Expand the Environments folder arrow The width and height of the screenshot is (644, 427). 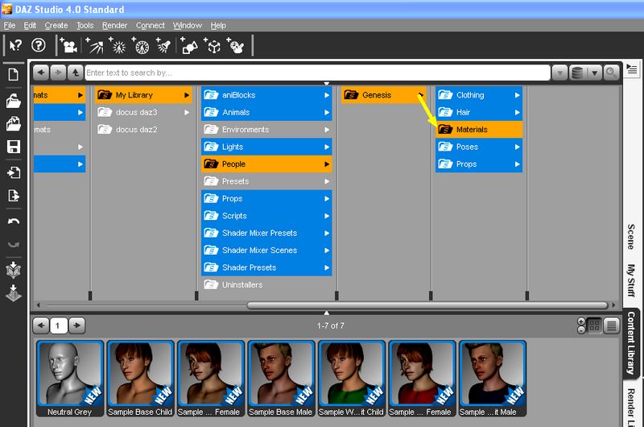point(327,130)
